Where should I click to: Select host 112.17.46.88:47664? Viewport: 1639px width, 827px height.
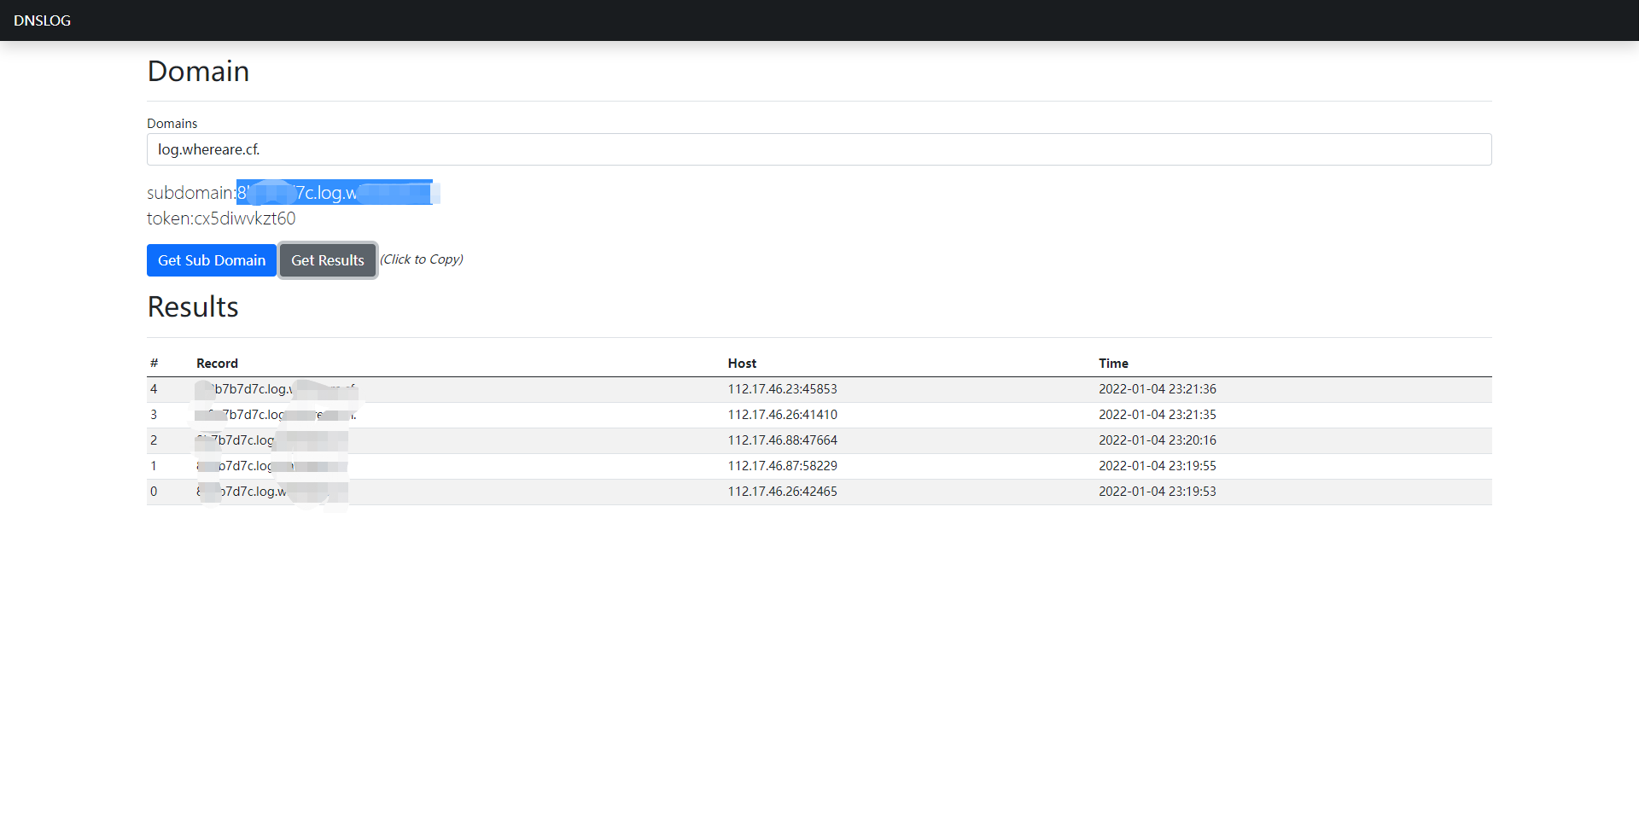(x=782, y=440)
